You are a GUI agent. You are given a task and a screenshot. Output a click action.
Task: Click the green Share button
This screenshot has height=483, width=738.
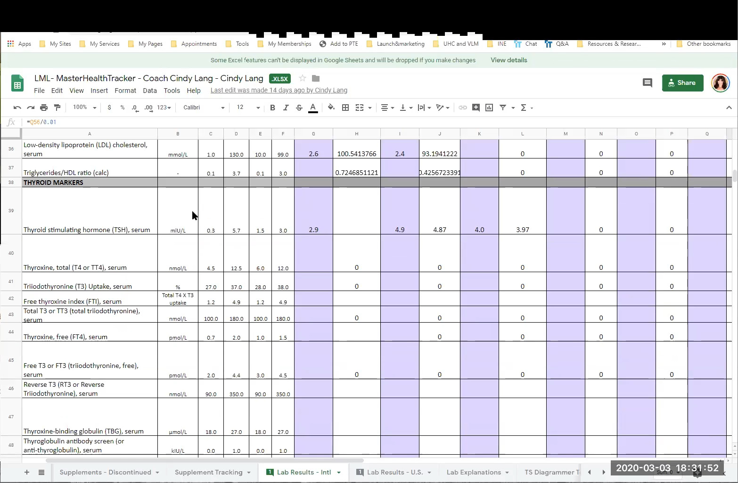(x=682, y=83)
